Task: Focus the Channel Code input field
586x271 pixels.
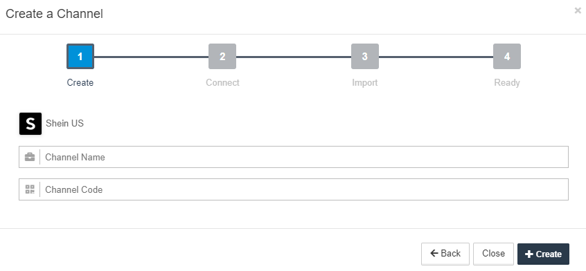Action: click(294, 189)
